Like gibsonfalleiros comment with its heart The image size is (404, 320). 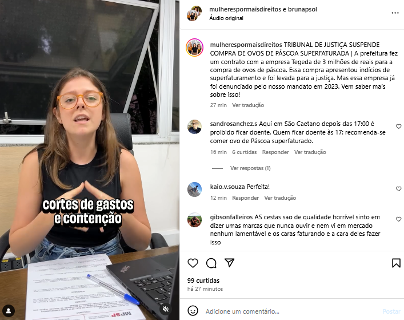399,219
